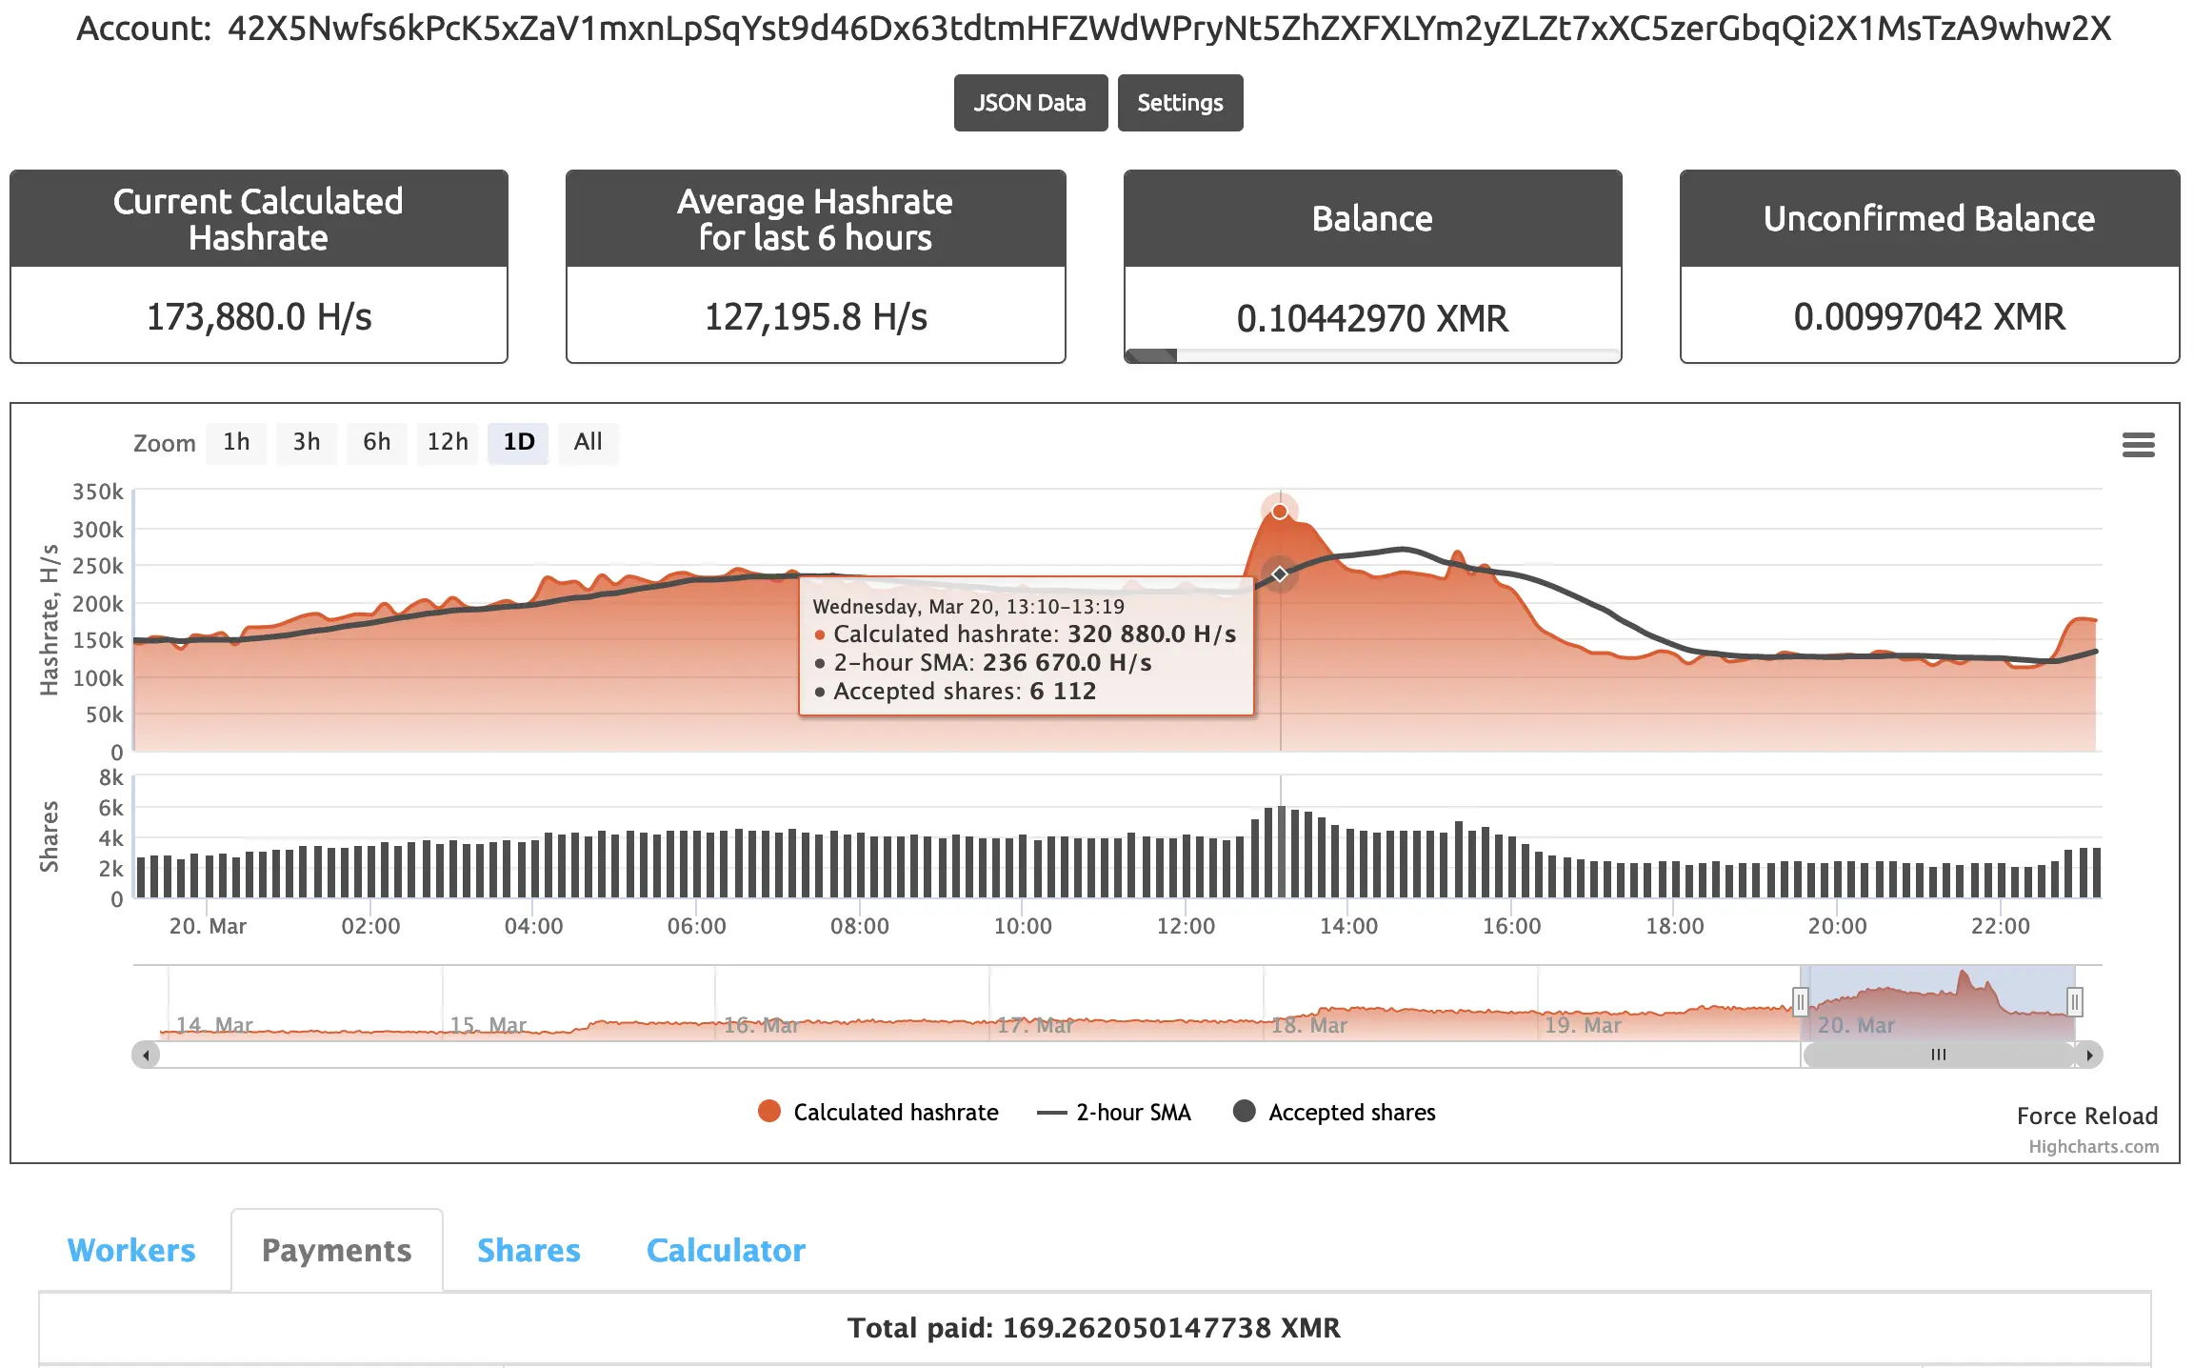Viewport: 2194px width, 1368px height.
Task: Click the Force Reload link
Action: tap(2086, 1116)
